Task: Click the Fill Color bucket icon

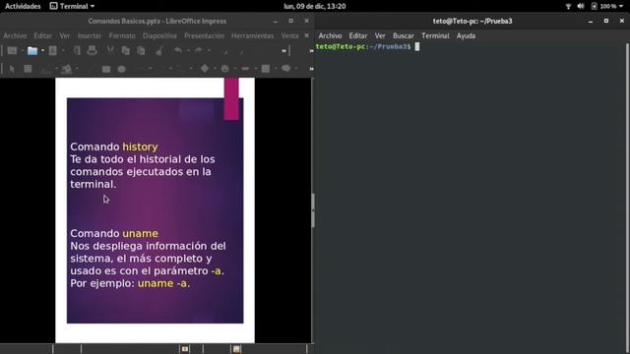Action: (67, 69)
